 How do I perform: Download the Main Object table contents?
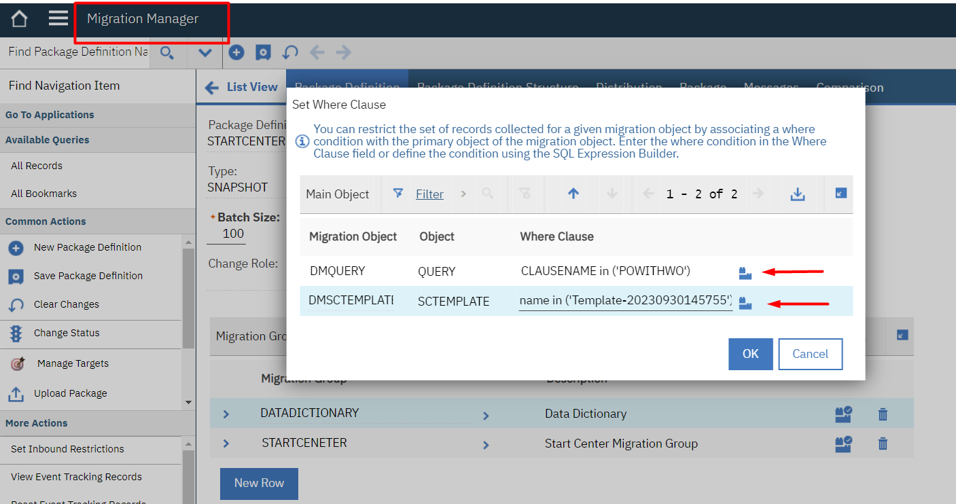tap(798, 194)
